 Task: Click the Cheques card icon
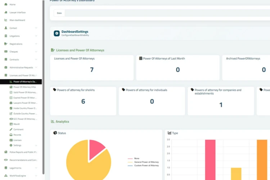[x=6, y=51]
